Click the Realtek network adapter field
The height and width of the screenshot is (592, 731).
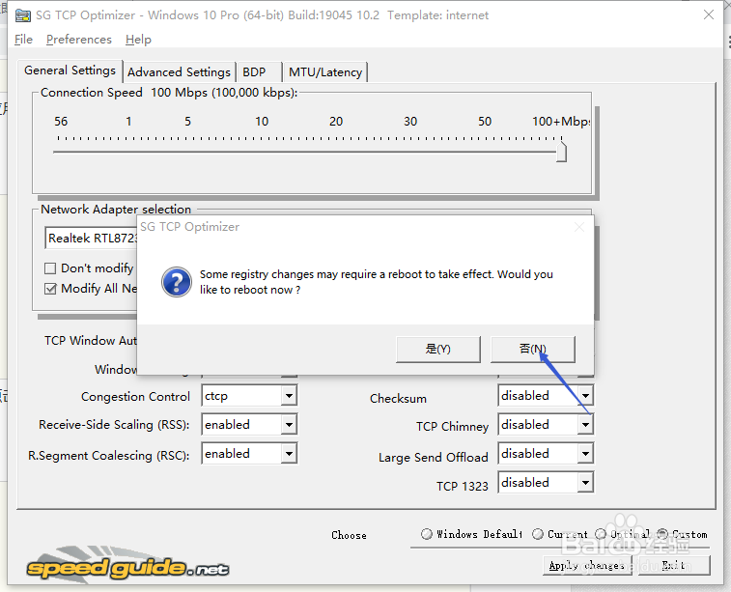tap(92, 239)
